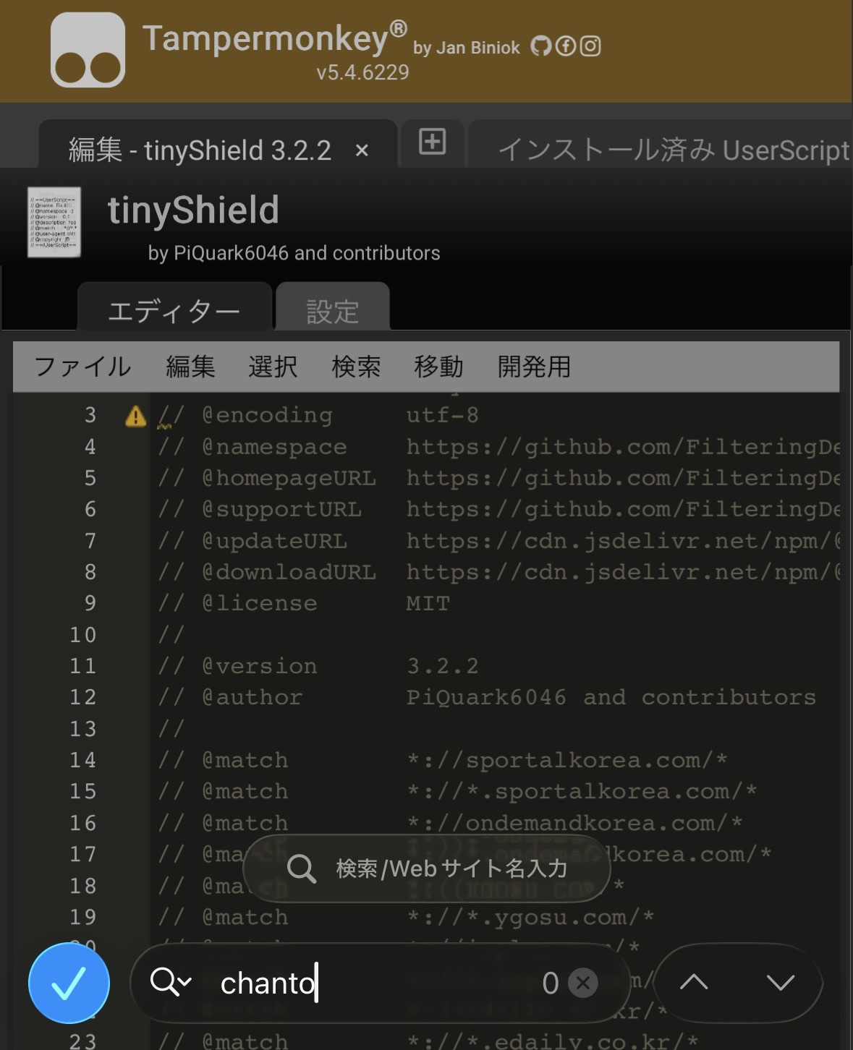Click the @version 3.2.2 line
This screenshot has height=1050, width=853.
click(x=318, y=666)
